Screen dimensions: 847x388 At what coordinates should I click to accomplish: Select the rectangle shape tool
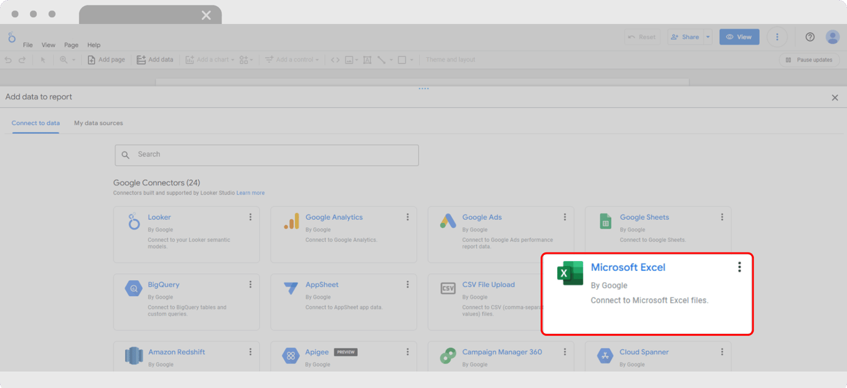coord(402,60)
